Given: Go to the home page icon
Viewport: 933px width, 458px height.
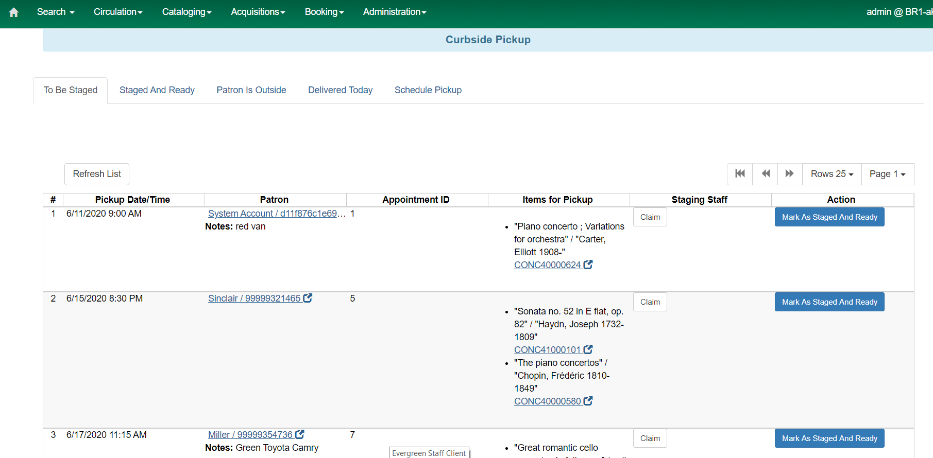Looking at the screenshot, I should [14, 12].
